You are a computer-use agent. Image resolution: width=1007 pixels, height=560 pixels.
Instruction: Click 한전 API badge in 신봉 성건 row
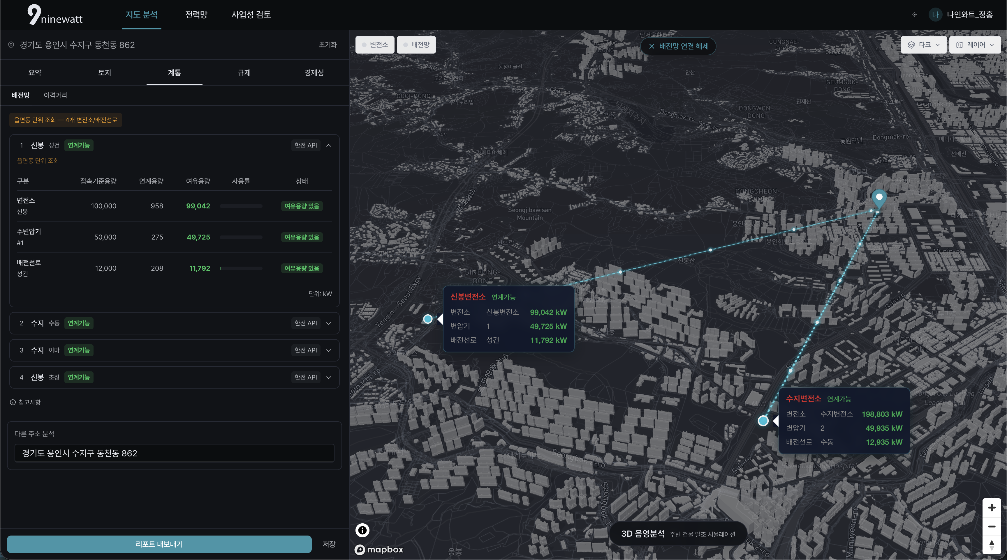306,145
